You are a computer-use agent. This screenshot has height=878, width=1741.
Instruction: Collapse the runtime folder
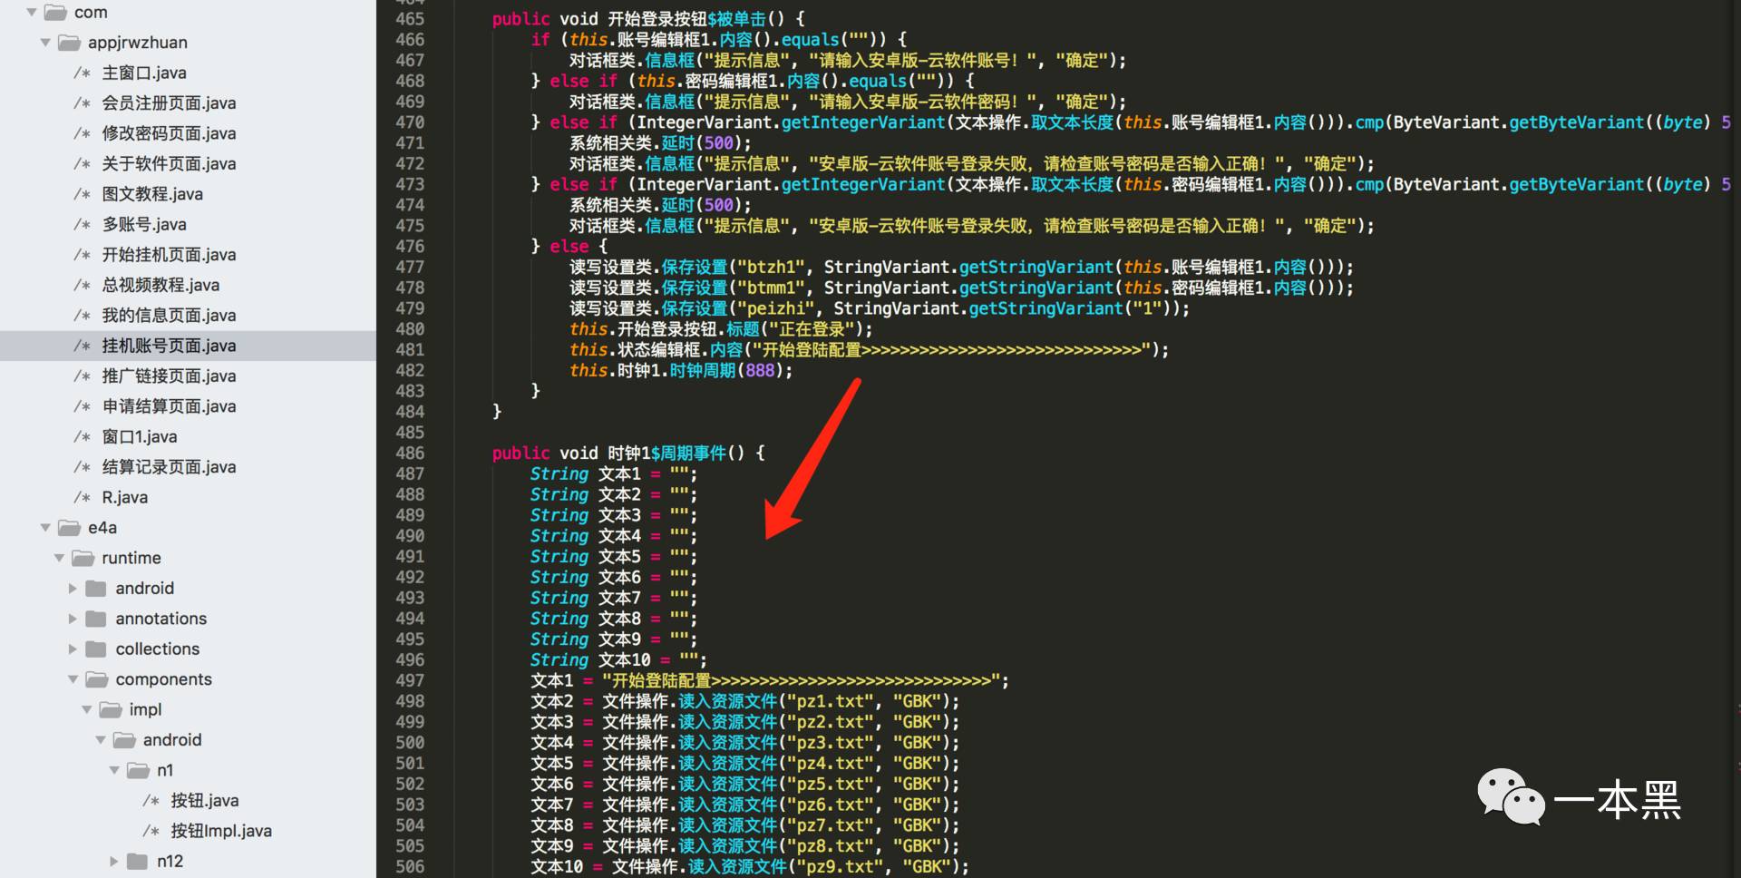59,558
